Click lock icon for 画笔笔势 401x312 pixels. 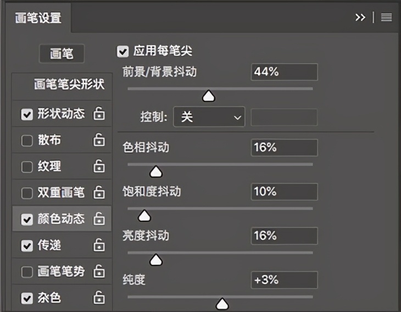[x=99, y=271]
